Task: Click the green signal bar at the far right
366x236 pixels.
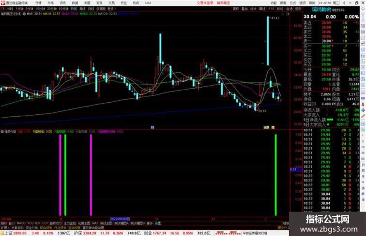Action: coord(276,175)
